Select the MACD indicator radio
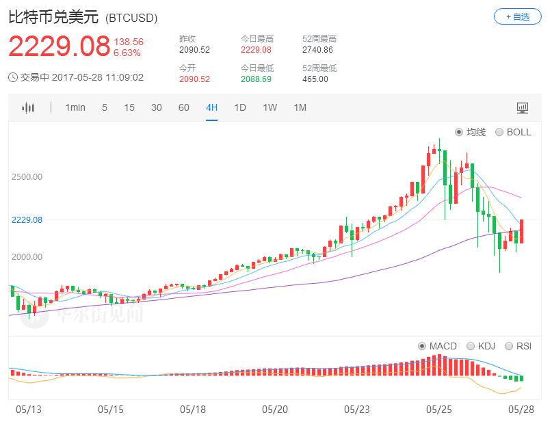This screenshot has width=552, height=426. pos(422,346)
